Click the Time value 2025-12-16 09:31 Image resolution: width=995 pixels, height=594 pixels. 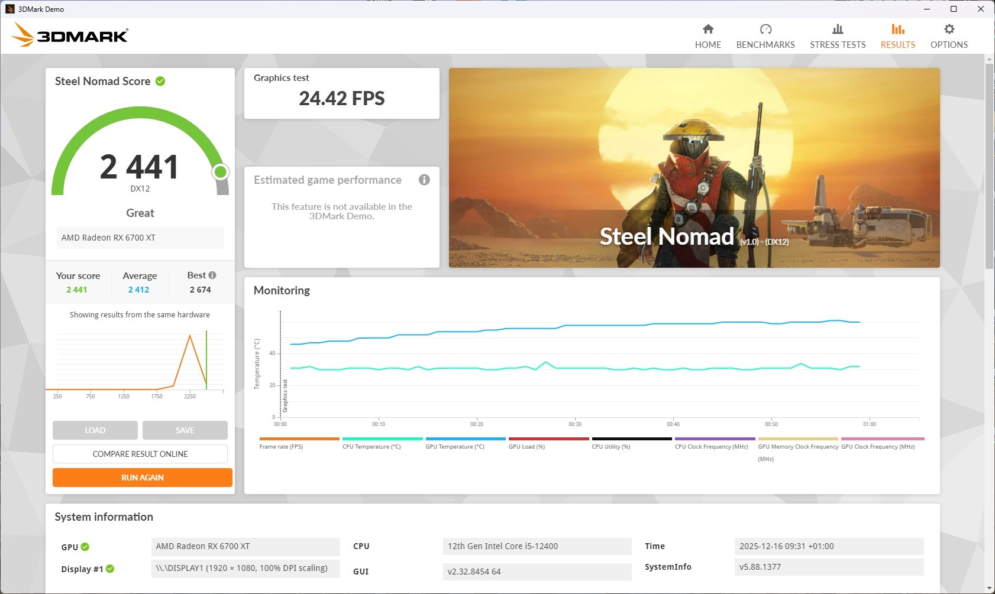tap(829, 546)
